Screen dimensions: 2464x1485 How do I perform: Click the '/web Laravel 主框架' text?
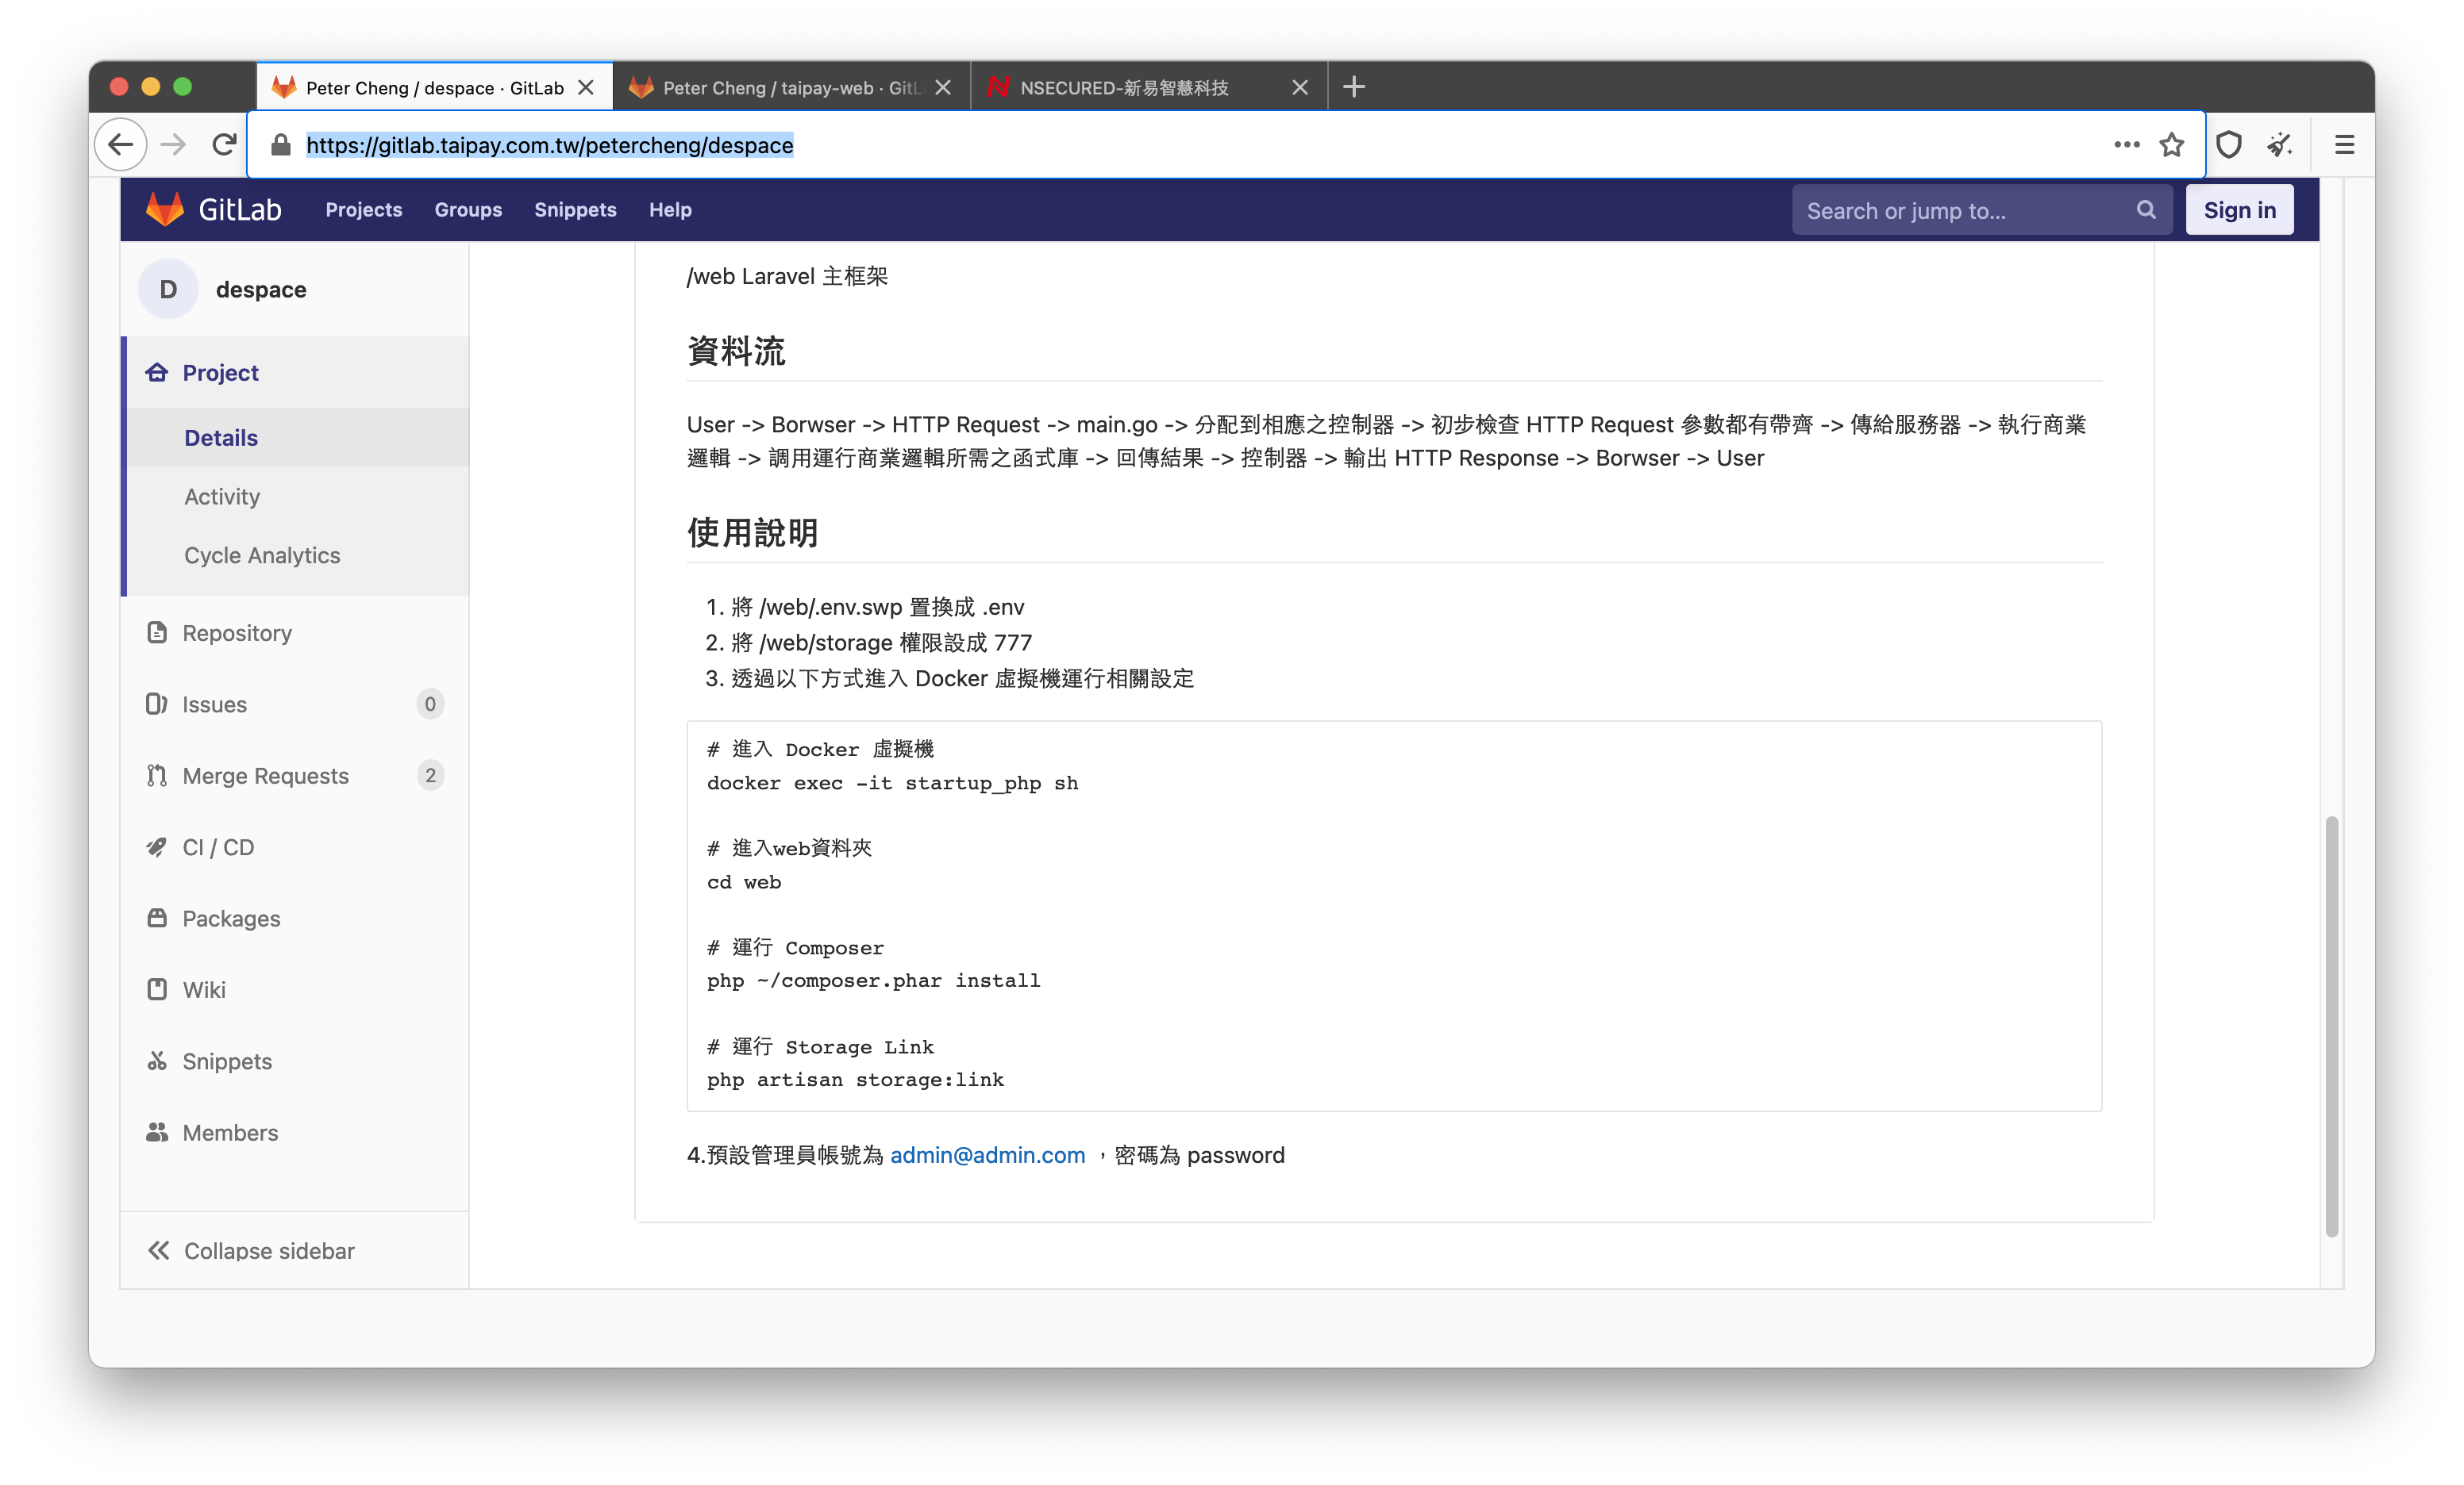pos(787,276)
